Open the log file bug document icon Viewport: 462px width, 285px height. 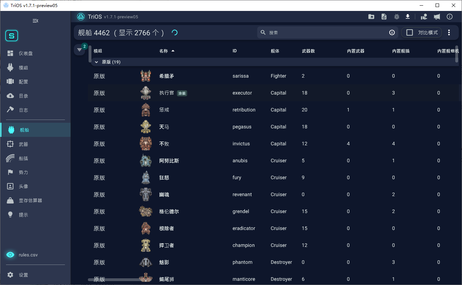[x=384, y=17]
